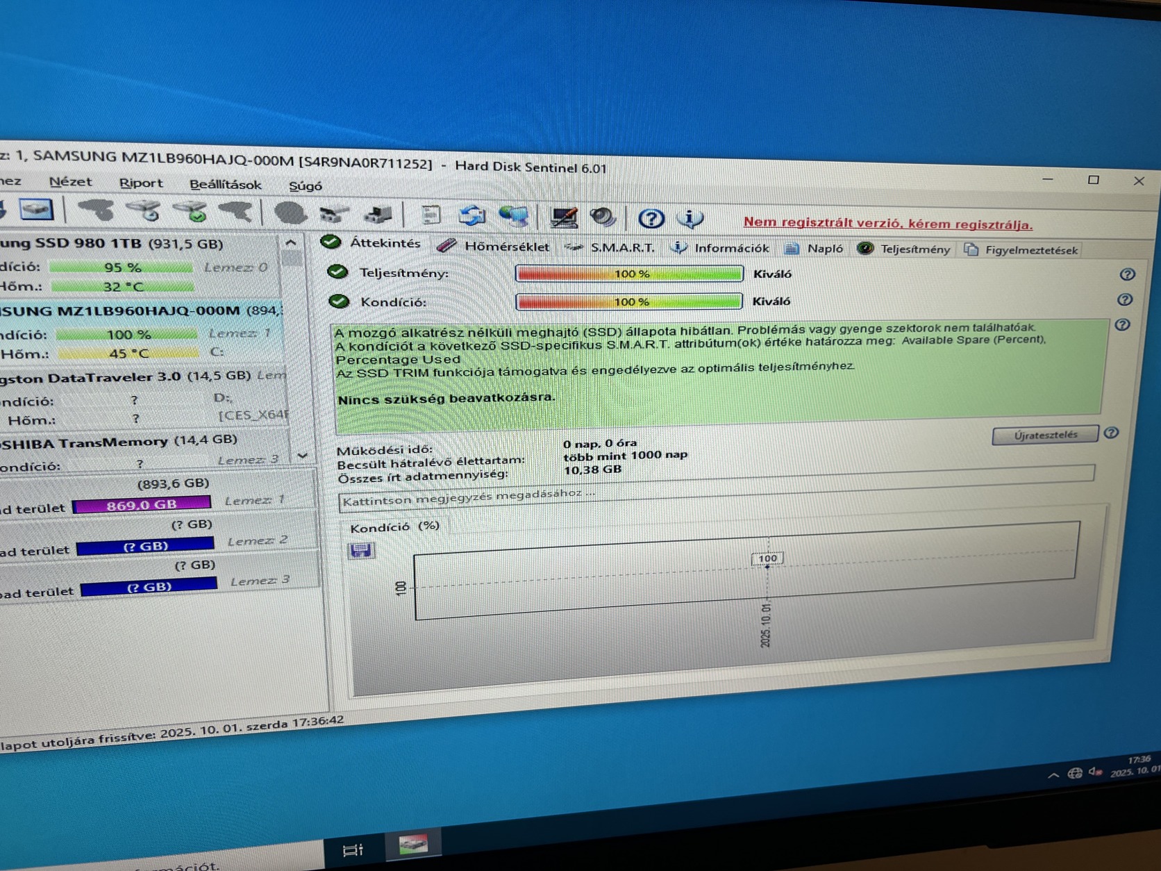Switch to the Hőmérséklet tab

[494, 246]
